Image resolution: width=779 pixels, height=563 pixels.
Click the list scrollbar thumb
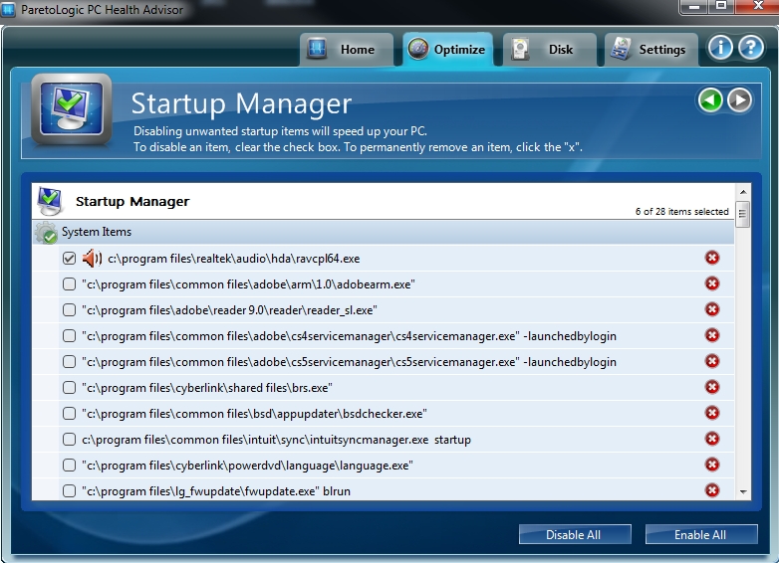point(743,214)
